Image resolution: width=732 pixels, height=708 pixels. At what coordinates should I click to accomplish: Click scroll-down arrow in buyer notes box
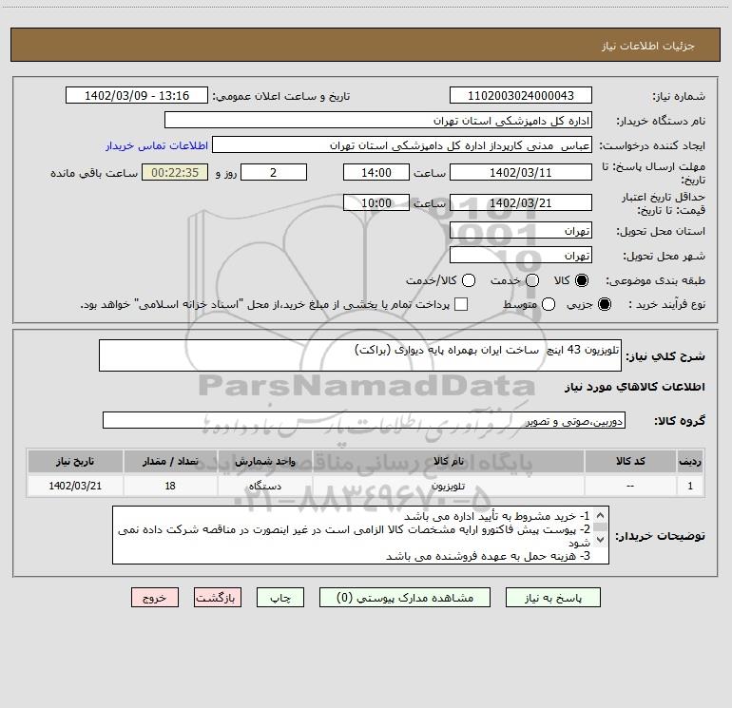click(x=601, y=540)
